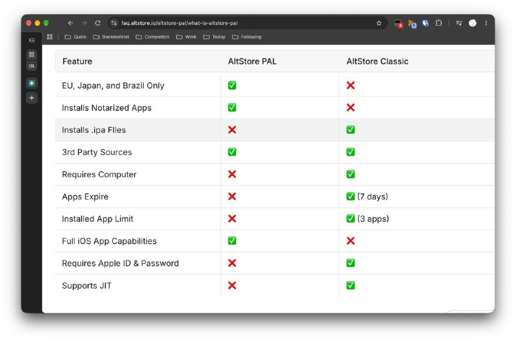This screenshot has height=341, width=516.
Task: Click PAL green check for 3rd Party Sources
Action: coord(232,152)
